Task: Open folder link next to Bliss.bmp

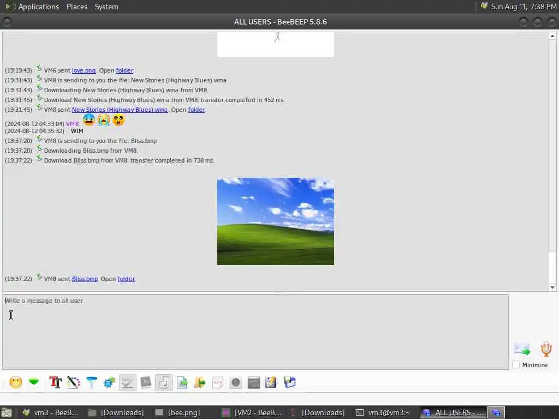Action: pyautogui.click(x=126, y=279)
